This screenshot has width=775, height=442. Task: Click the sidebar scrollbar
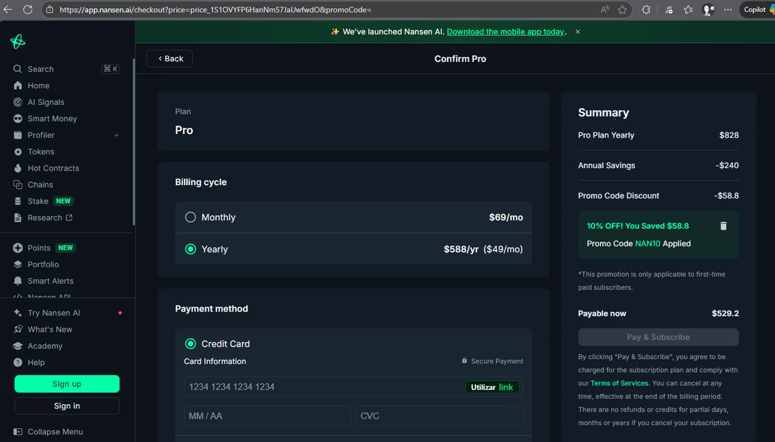[134, 142]
